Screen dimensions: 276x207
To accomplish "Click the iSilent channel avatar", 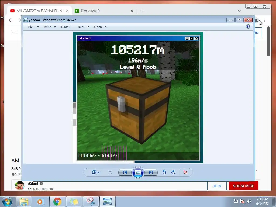I will 20,185.
